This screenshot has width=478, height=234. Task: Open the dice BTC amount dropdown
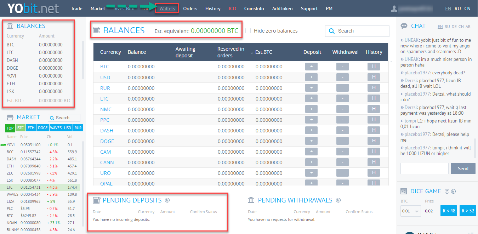click(x=411, y=211)
